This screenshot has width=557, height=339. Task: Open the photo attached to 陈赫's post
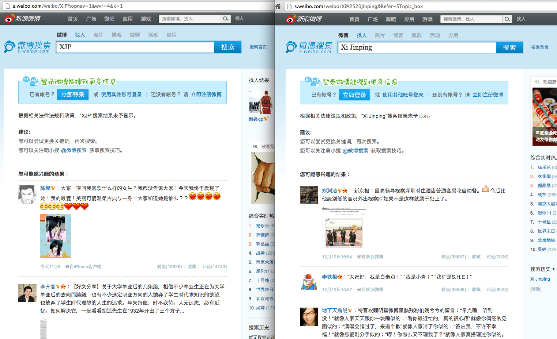point(56,236)
